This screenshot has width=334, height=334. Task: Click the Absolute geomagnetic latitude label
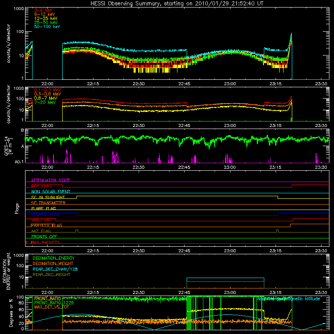pos(288,299)
